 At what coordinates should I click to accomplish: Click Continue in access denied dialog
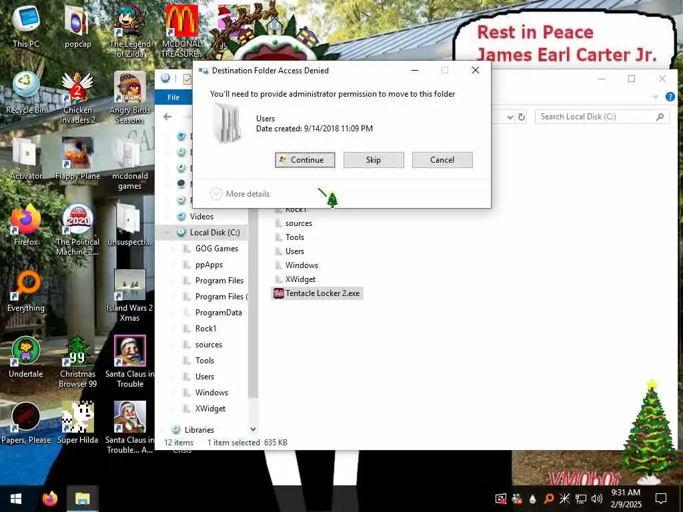click(x=305, y=160)
